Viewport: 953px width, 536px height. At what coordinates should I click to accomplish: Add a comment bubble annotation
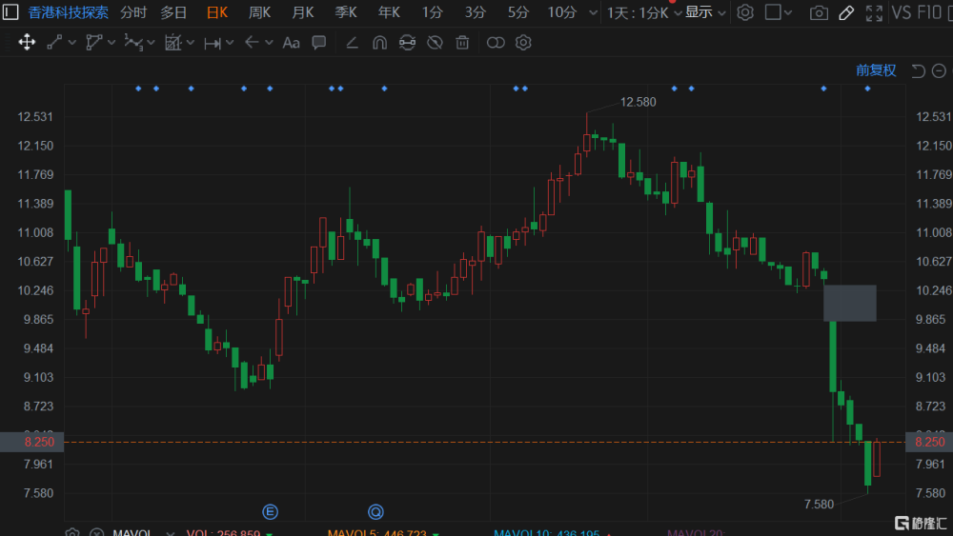[318, 43]
